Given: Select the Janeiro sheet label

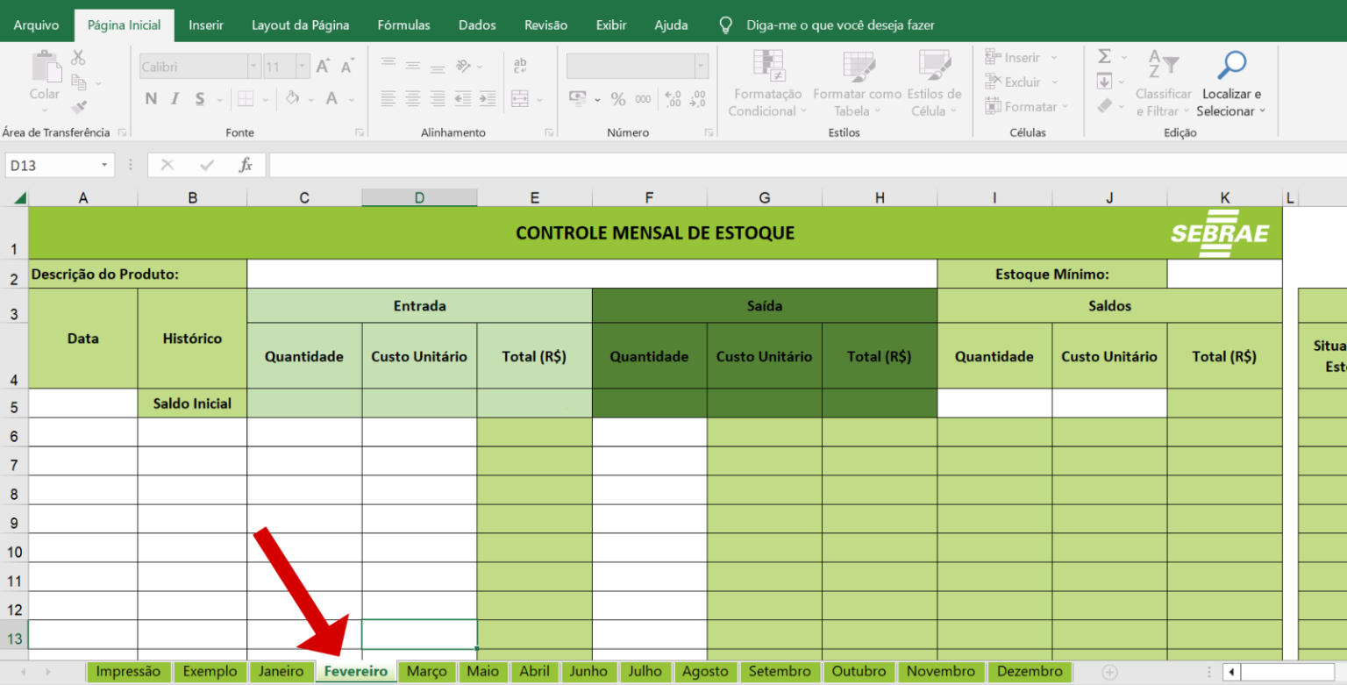Looking at the screenshot, I should [282, 671].
